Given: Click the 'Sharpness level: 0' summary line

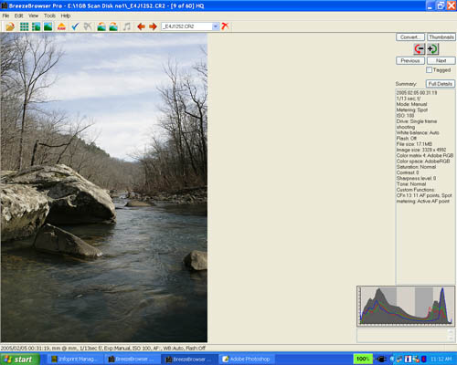Looking at the screenshot, I should [416, 178].
